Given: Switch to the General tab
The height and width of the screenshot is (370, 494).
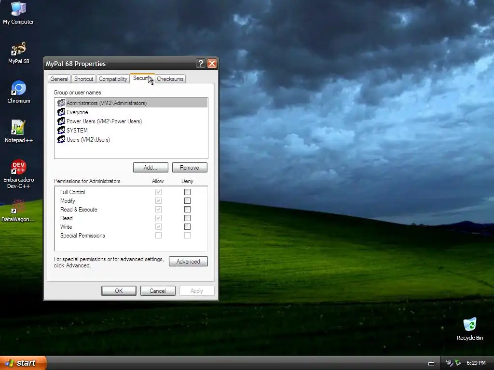Looking at the screenshot, I should pyautogui.click(x=59, y=79).
